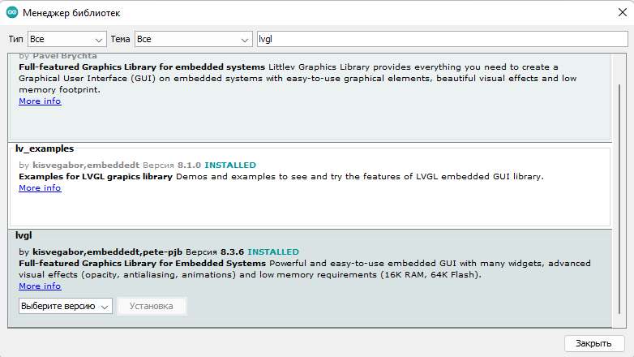Expand the Выберите версию version dropdown
This screenshot has width=634, height=357.
(66, 306)
